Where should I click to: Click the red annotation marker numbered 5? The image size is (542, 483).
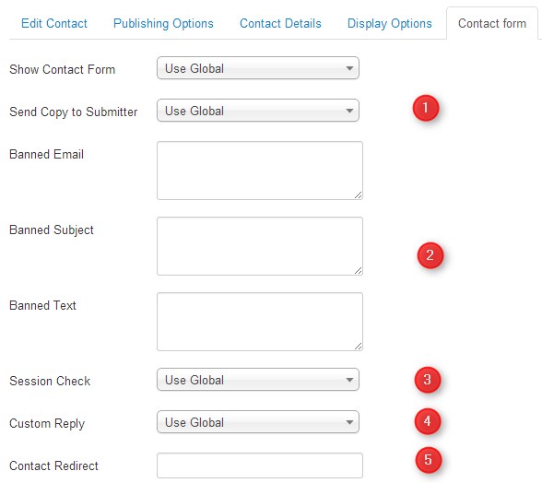pyautogui.click(x=429, y=460)
